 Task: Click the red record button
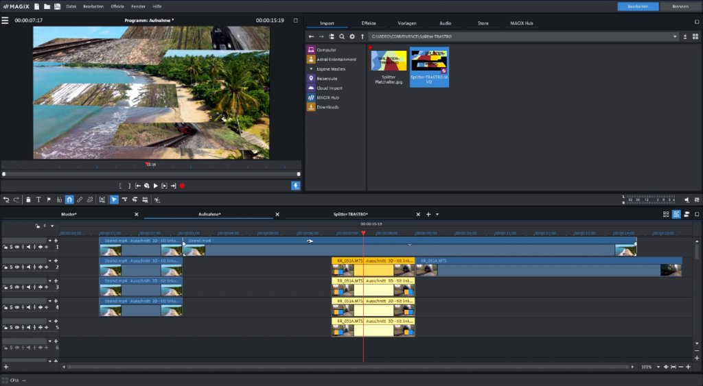pyautogui.click(x=182, y=186)
